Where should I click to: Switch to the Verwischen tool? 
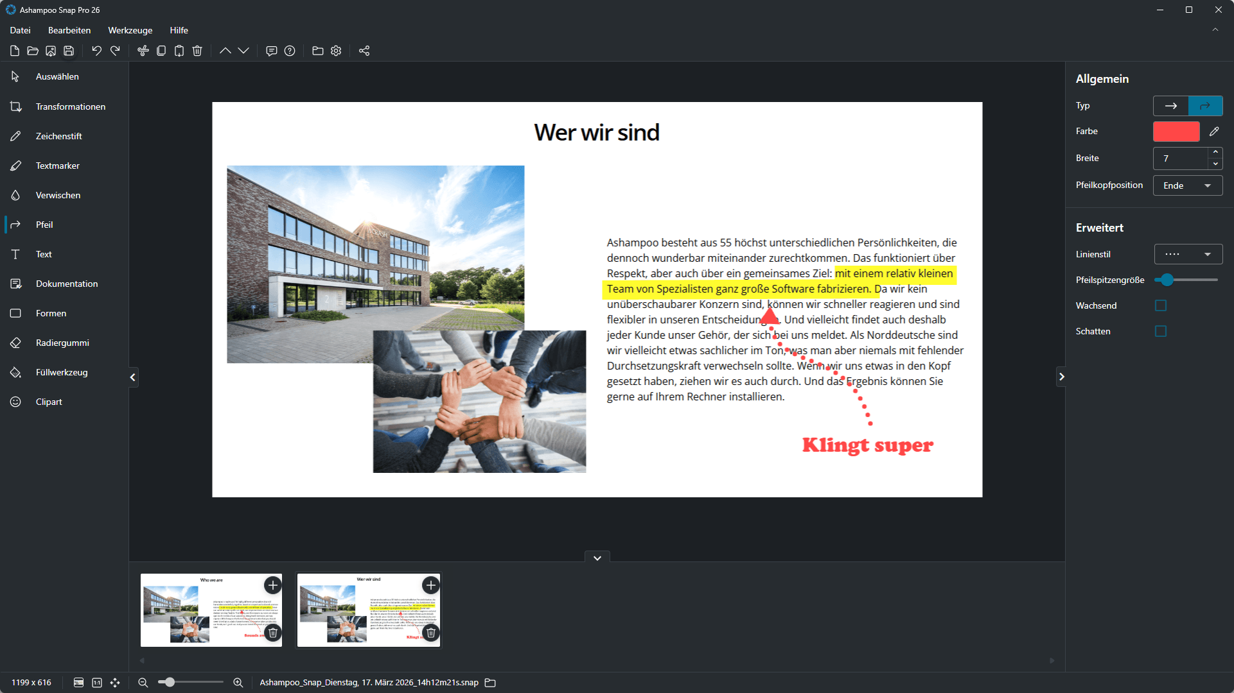pyautogui.click(x=58, y=194)
